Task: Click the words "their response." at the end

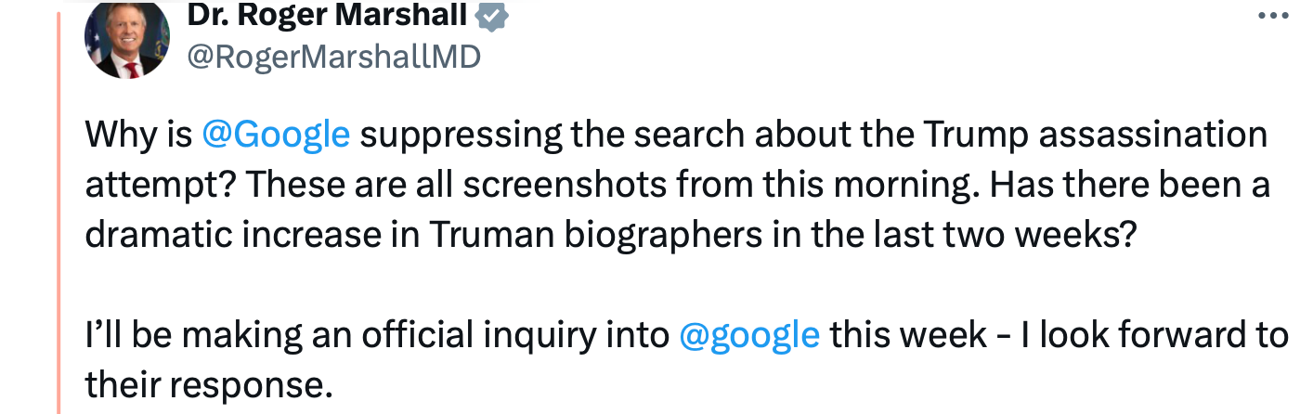Action: click(208, 382)
